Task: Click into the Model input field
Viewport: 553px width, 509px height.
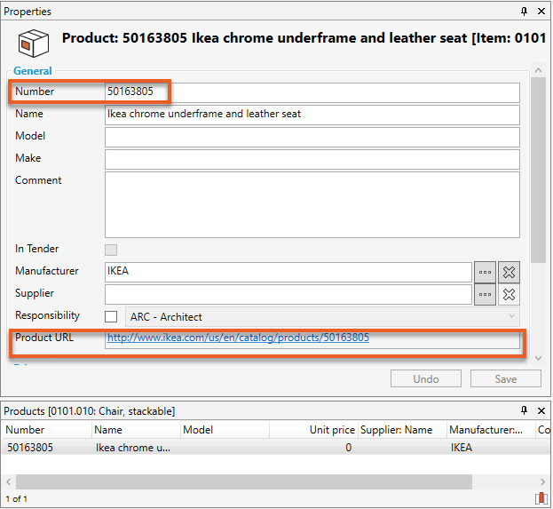Action: pyautogui.click(x=312, y=137)
